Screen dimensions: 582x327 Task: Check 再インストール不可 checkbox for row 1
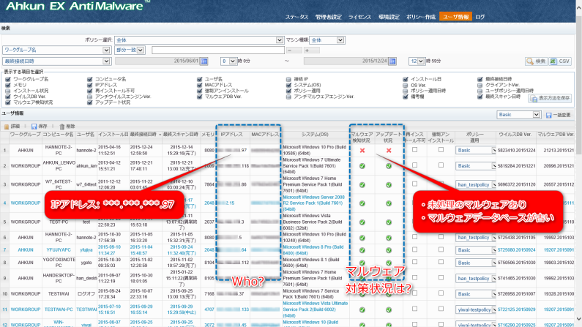[414, 150]
